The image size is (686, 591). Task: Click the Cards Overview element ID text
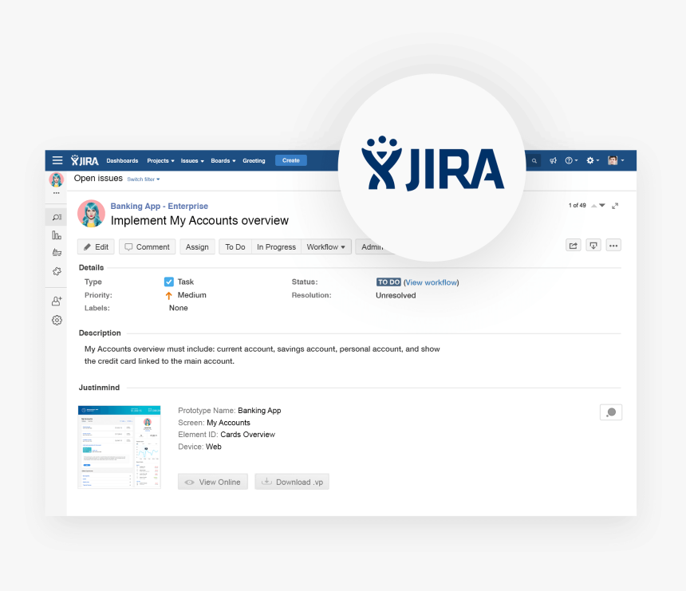click(247, 435)
